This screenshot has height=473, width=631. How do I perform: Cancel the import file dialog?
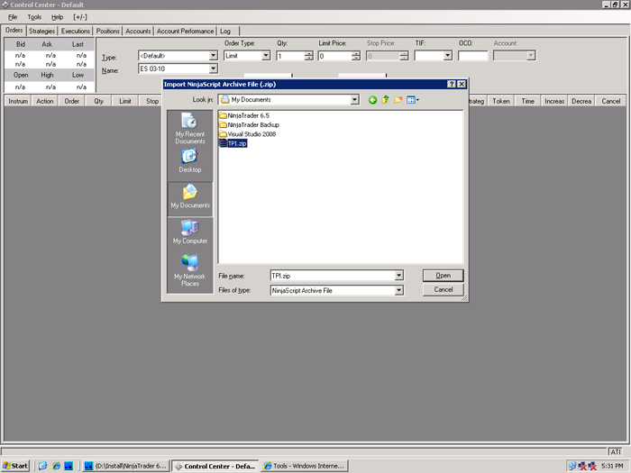tap(443, 290)
